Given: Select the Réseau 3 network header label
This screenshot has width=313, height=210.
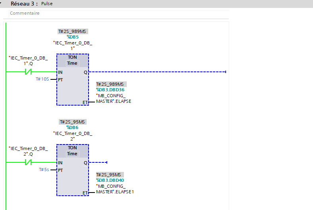Looking at the screenshot, I should click(24, 4).
